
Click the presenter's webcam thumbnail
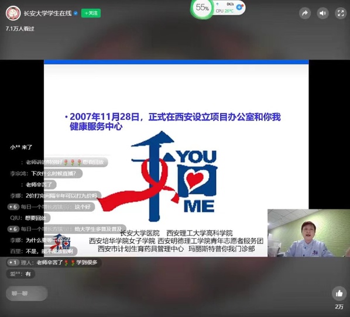(308, 233)
